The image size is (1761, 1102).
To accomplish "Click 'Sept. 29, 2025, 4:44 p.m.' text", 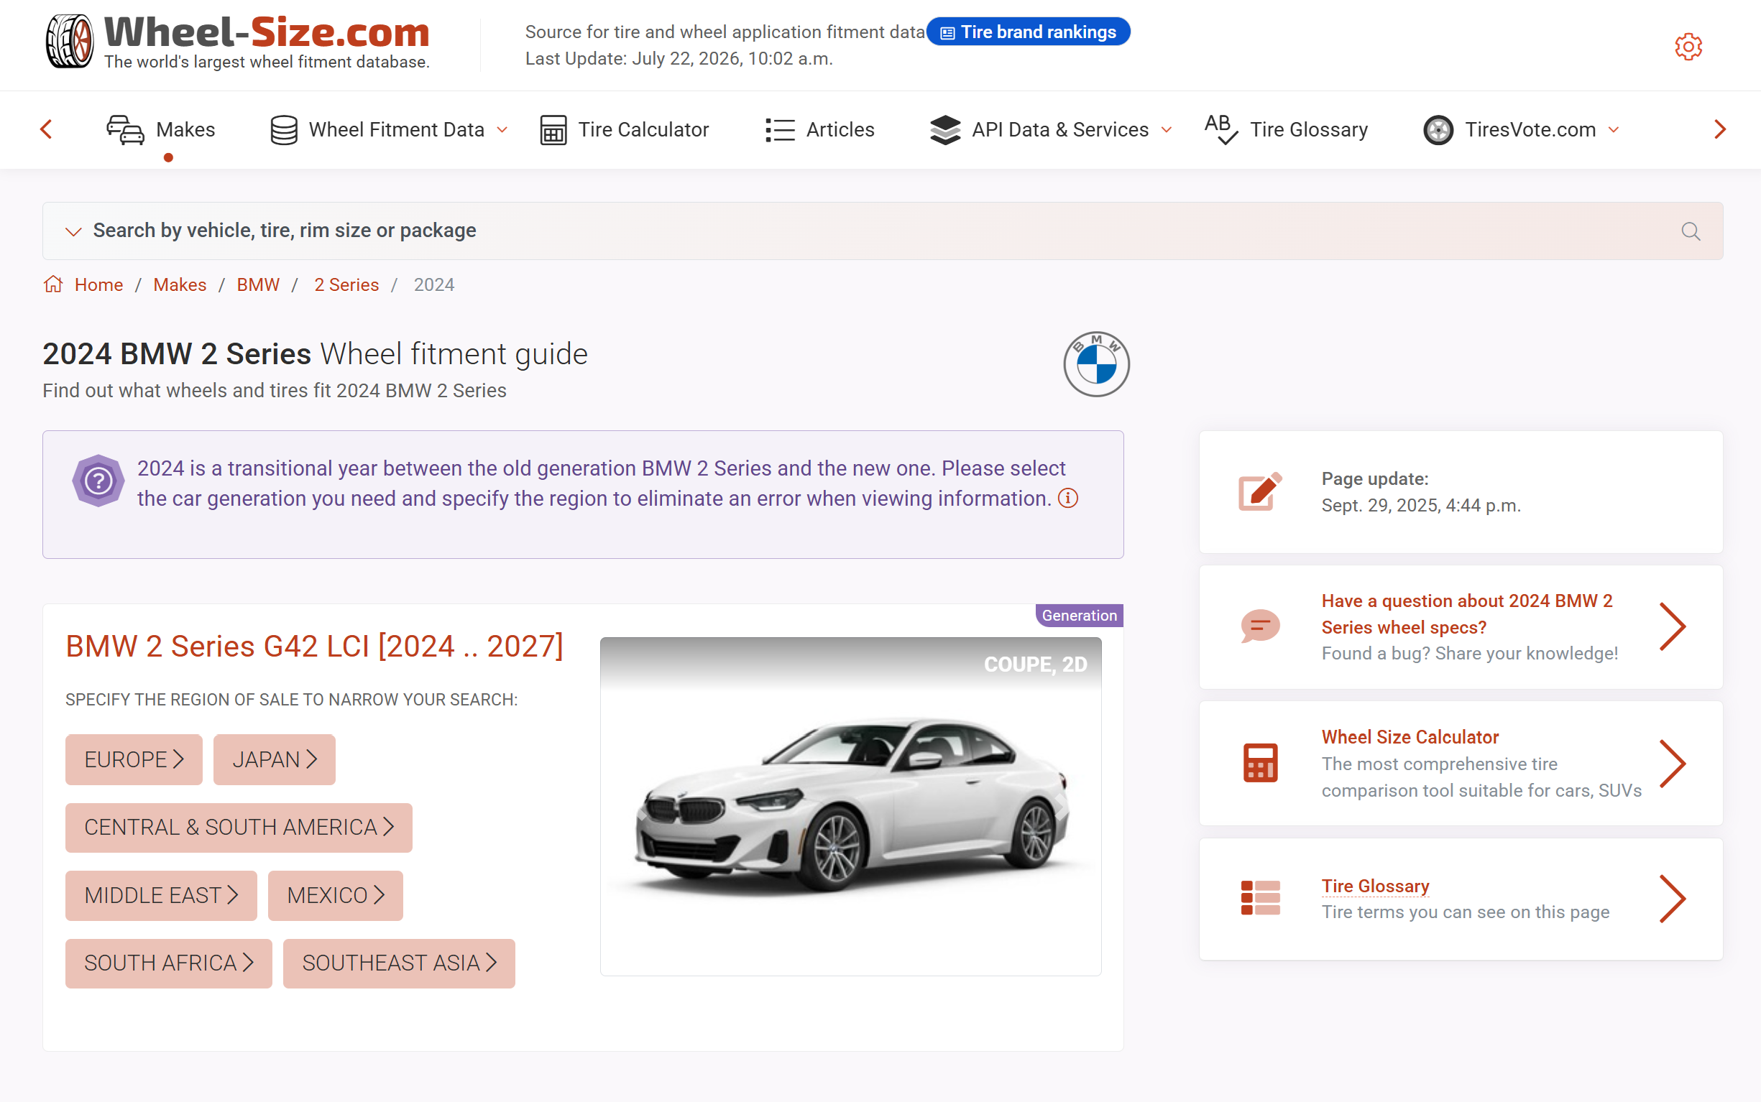I will pyautogui.click(x=1420, y=505).
